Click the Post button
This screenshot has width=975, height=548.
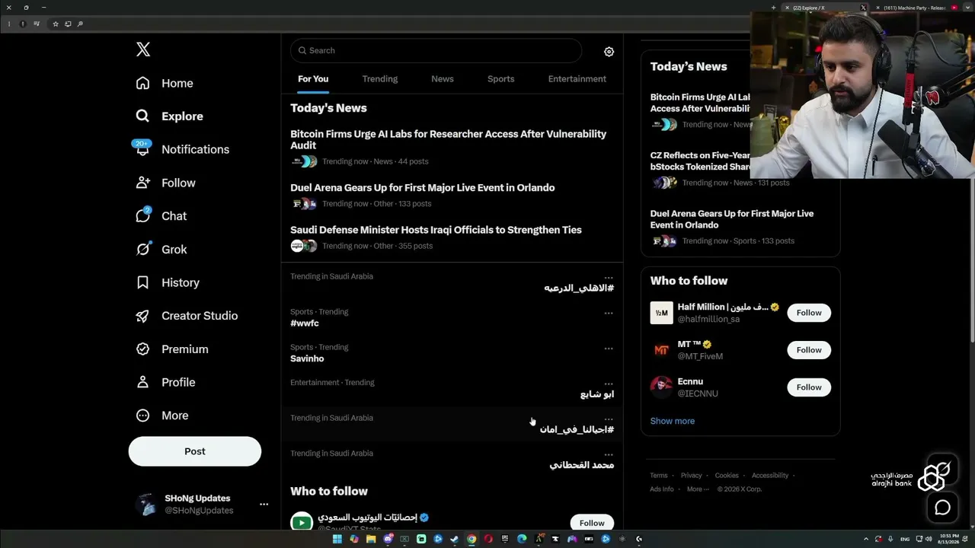pos(195,451)
